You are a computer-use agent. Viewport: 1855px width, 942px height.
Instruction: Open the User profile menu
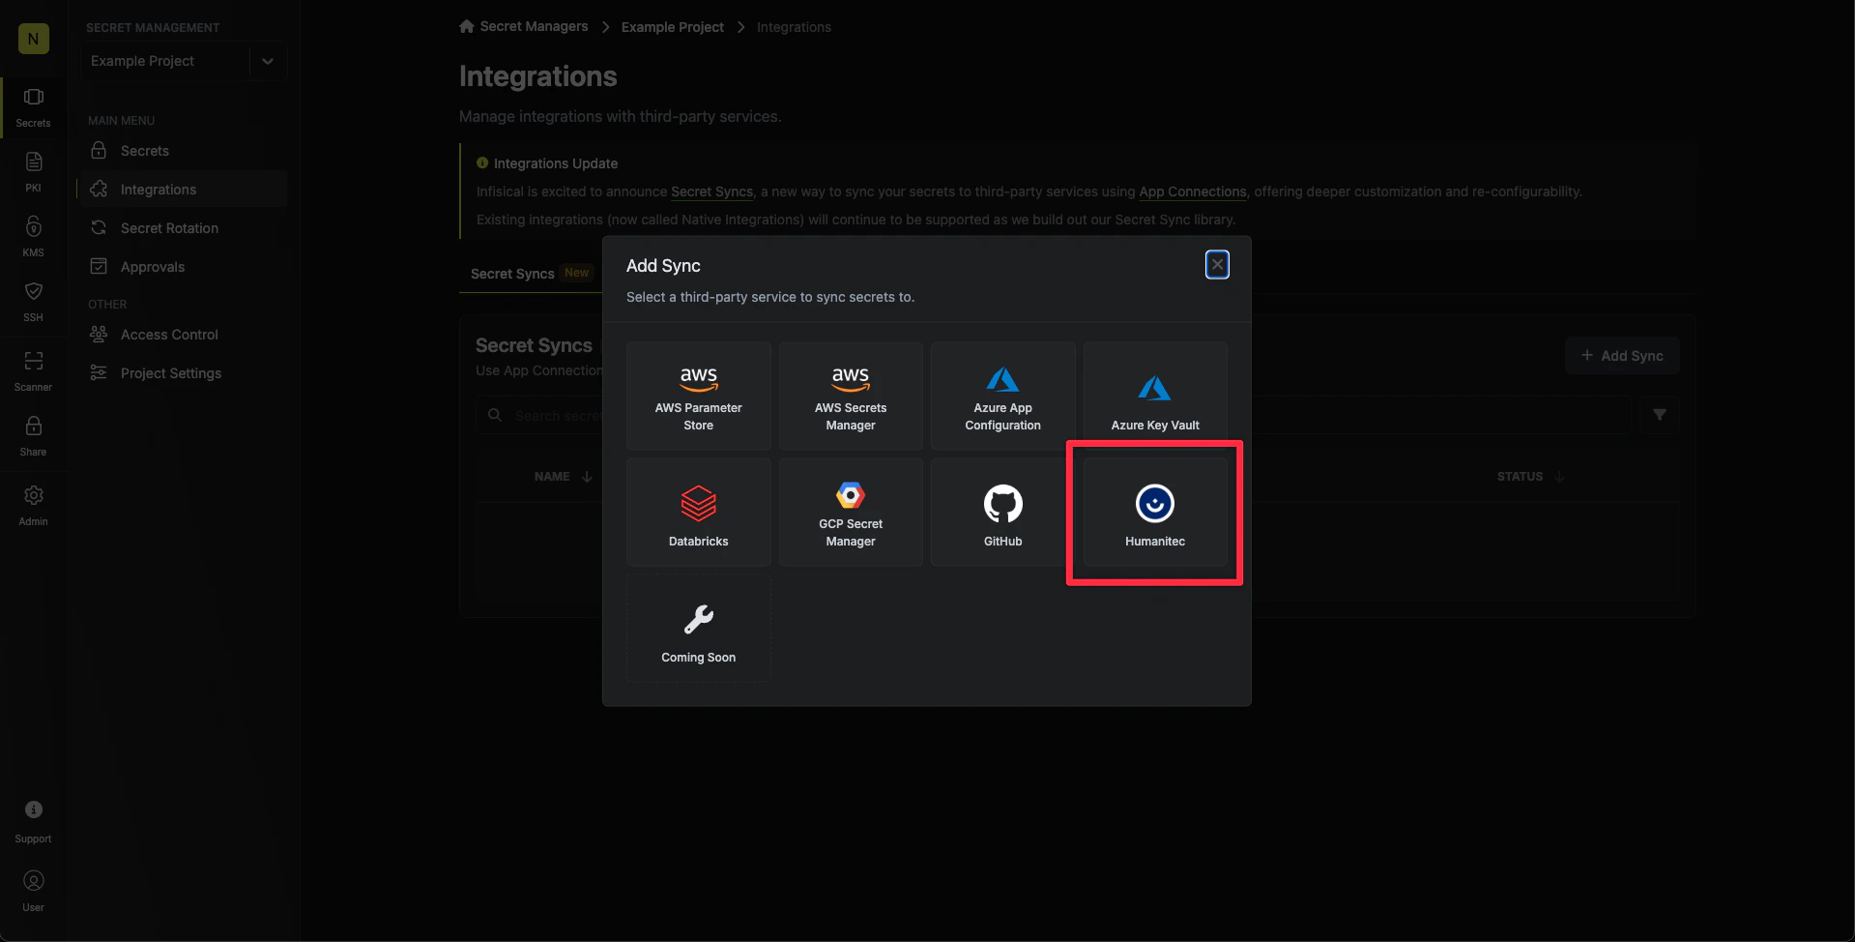(34, 892)
